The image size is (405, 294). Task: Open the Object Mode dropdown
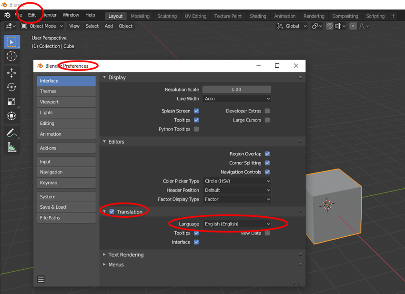(42, 26)
